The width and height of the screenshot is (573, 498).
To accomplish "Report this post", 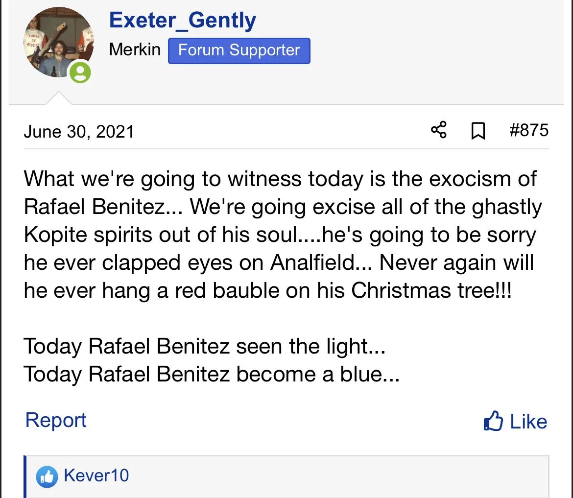I will point(56,421).
